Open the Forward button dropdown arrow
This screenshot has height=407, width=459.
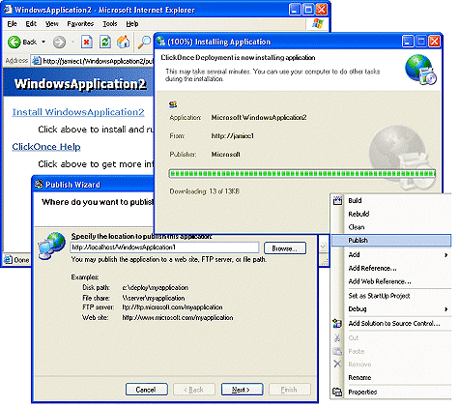click(x=72, y=43)
